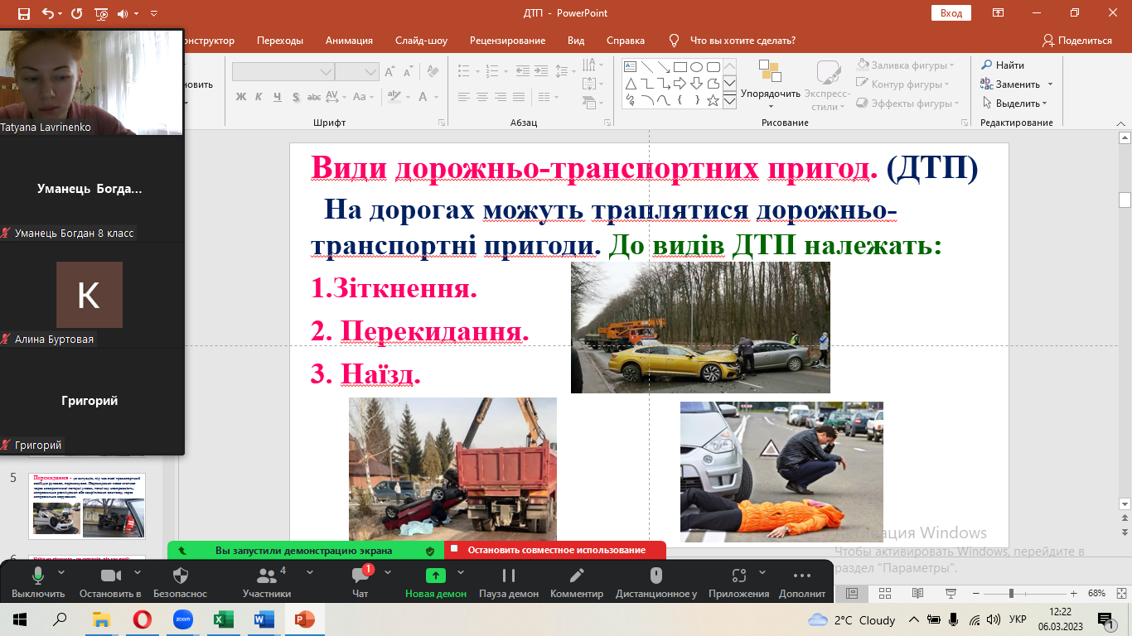Pause the Zoom screen share
The height and width of the screenshot is (636, 1132).
[508, 576]
